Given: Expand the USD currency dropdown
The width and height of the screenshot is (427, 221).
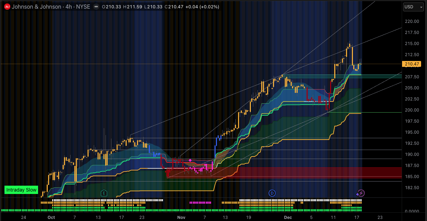Looking at the screenshot, I should pyautogui.click(x=413, y=7).
